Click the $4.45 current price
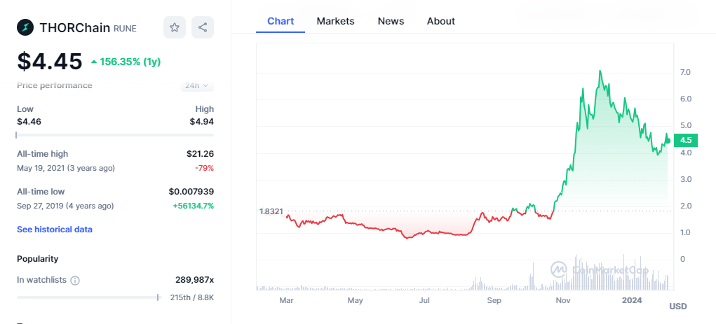 click(x=50, y=61)
